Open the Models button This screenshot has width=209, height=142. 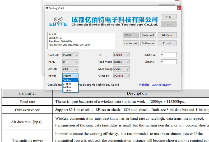[167, 35]
